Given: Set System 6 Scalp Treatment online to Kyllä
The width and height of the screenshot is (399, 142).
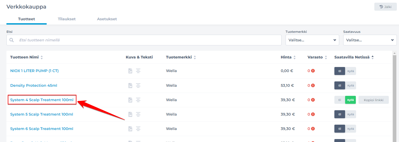Looking at the screenshot, I should (351, 129).
